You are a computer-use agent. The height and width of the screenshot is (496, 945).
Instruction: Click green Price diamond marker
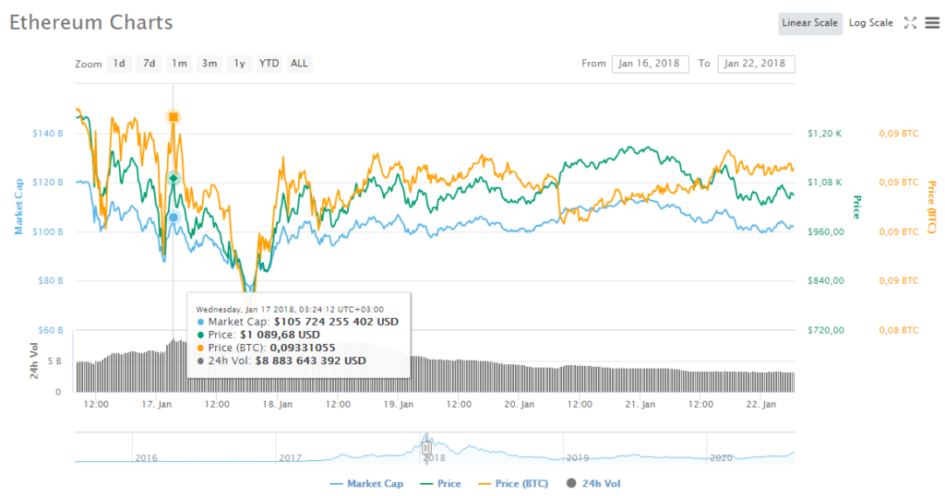coord(173,178)
